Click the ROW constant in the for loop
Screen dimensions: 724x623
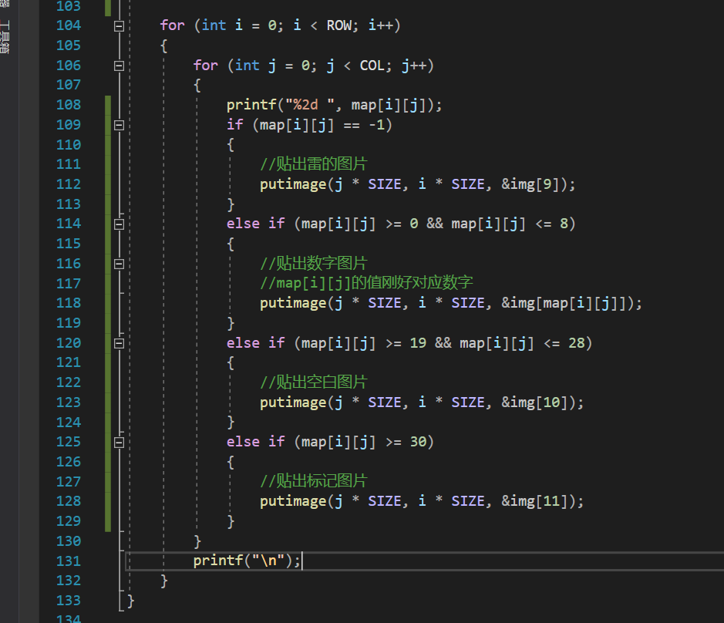tap(339, 25)
